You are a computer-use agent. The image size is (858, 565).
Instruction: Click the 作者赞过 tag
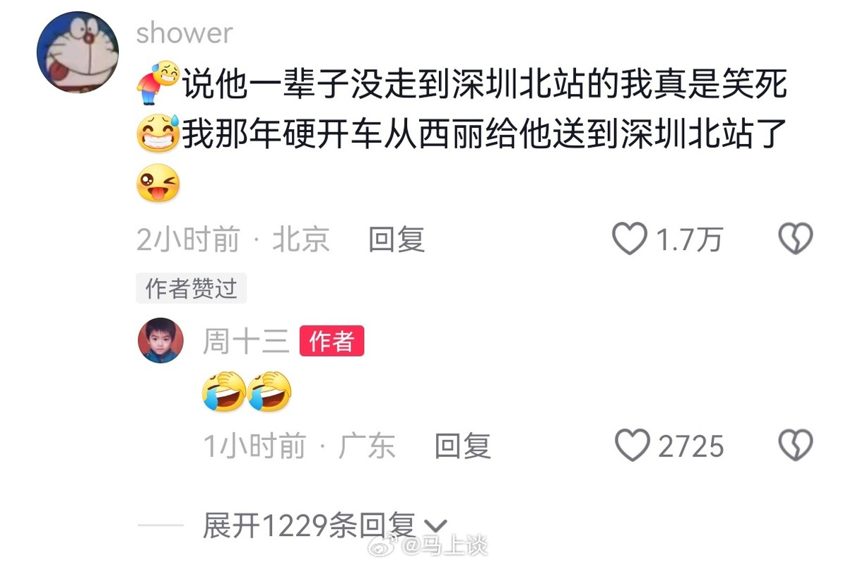[x=191, y=288]
